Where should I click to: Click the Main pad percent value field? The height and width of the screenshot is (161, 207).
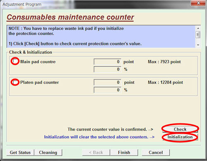coord(107,69)
